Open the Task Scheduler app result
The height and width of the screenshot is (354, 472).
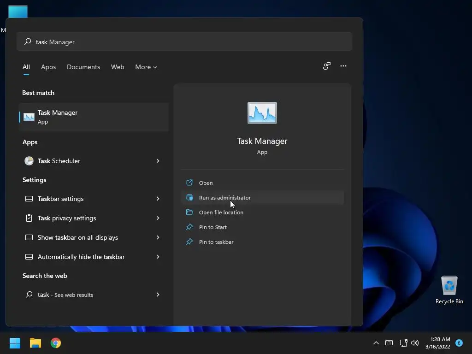94,161
